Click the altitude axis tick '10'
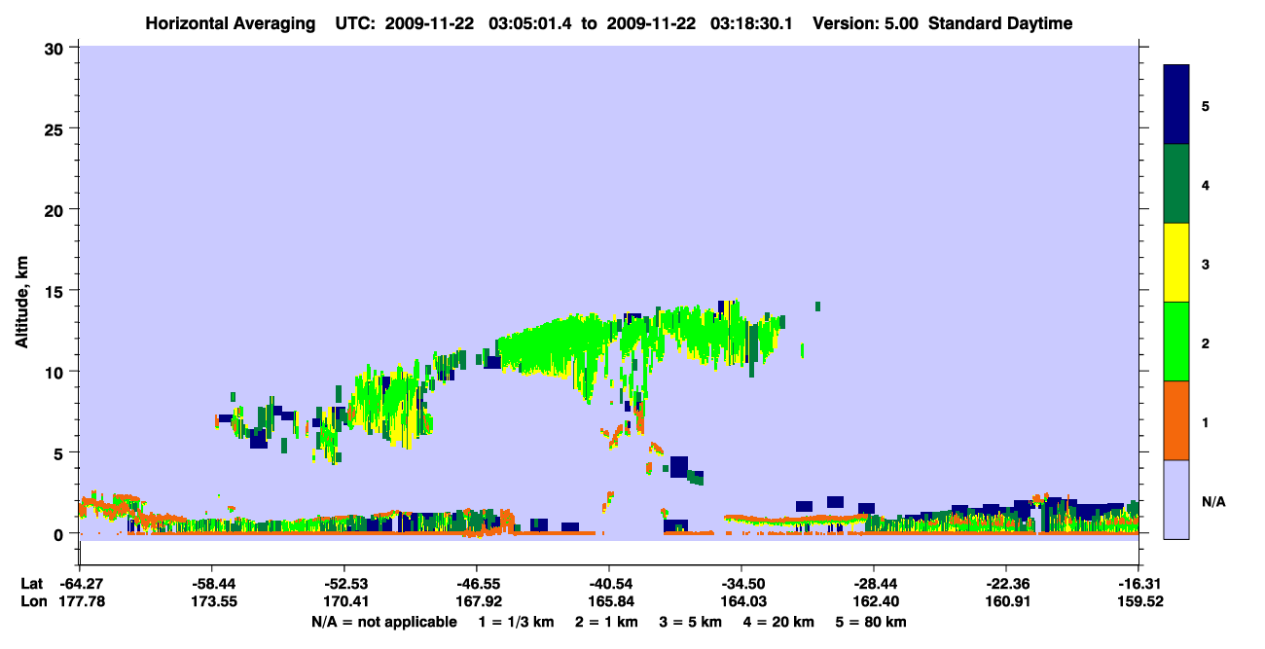 coord(56,372)
